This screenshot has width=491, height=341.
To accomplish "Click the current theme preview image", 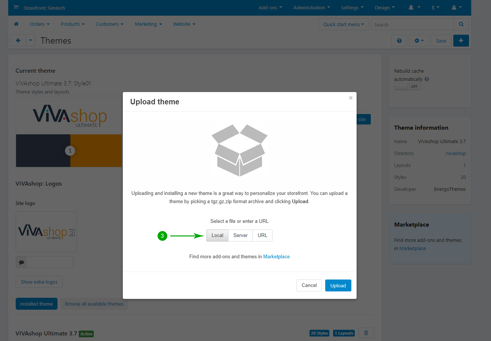I will (69, 132).
